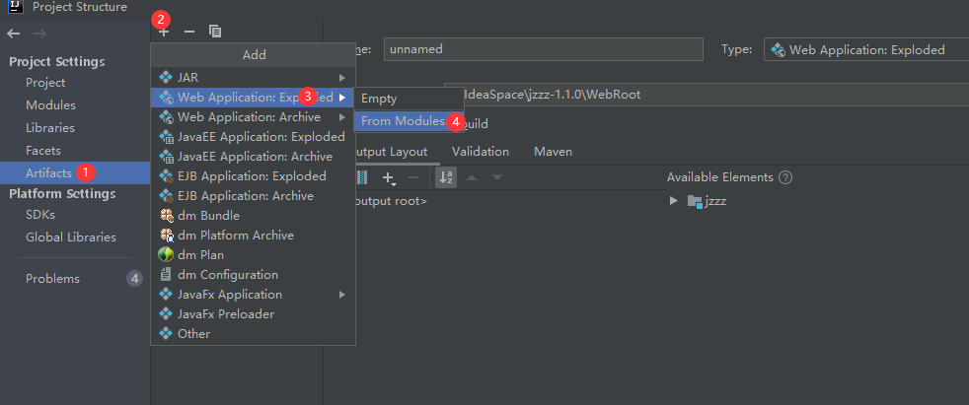Click the dm Configuration document icon

(x=166, y=275)
